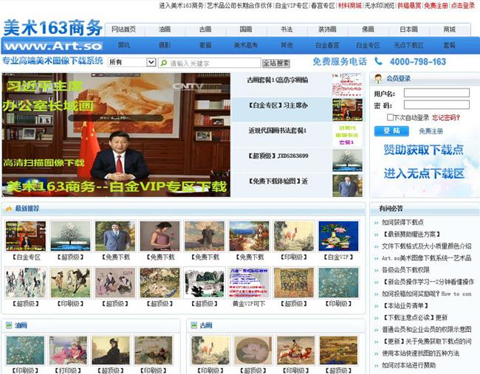The width and height of the screenshot is (480, 374).
Task: Click the top 材料商城 link
Action: click(349, 5)
